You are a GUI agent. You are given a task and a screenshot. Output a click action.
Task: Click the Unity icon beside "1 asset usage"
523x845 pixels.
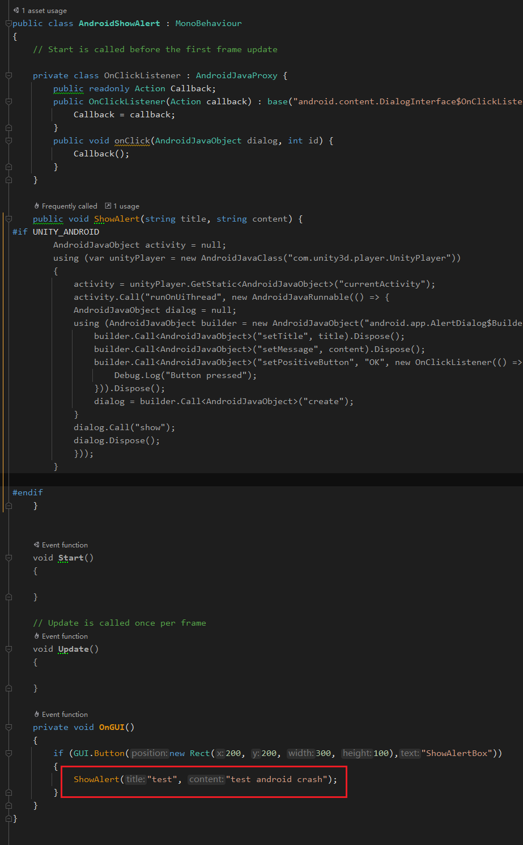click(15, 10)
